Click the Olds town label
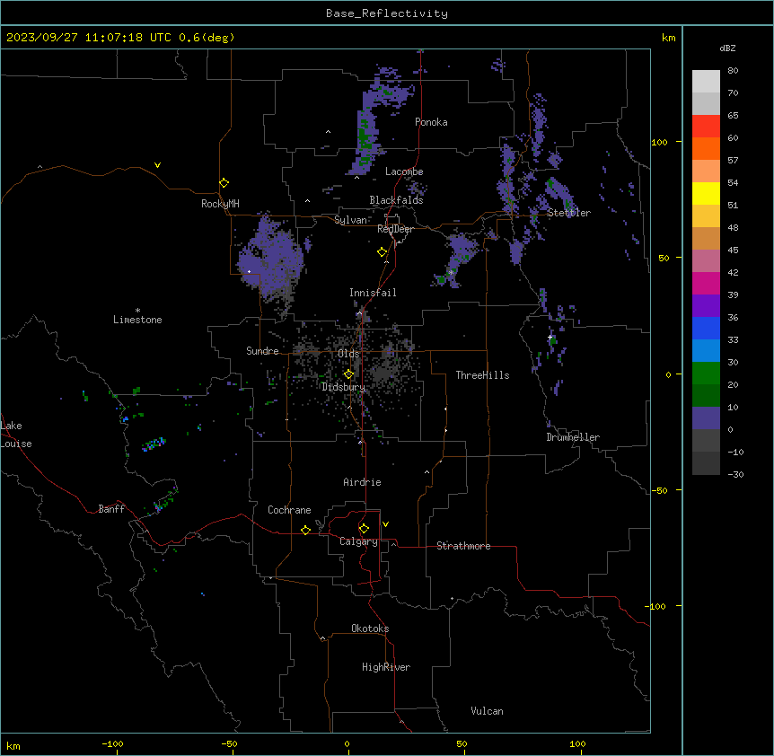Image resolution: width=774 pixels, height=756 pixels. (x=348, y=354)
